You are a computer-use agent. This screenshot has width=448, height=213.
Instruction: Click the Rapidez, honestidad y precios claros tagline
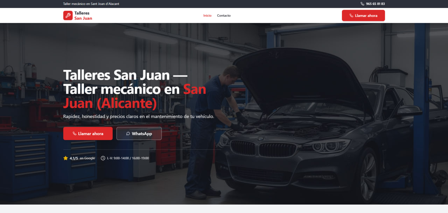(x=139, y=116)
